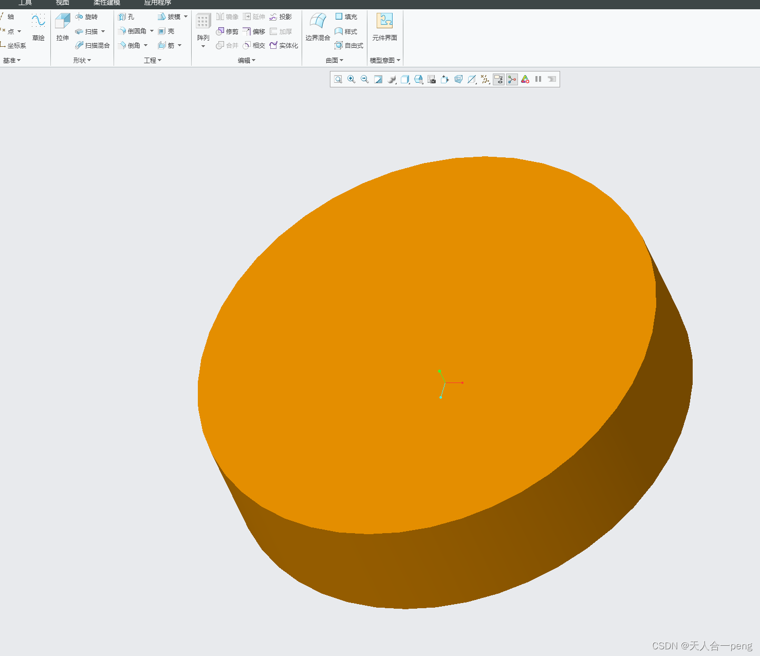Click the Zoom Out magnifier icon

365,79
